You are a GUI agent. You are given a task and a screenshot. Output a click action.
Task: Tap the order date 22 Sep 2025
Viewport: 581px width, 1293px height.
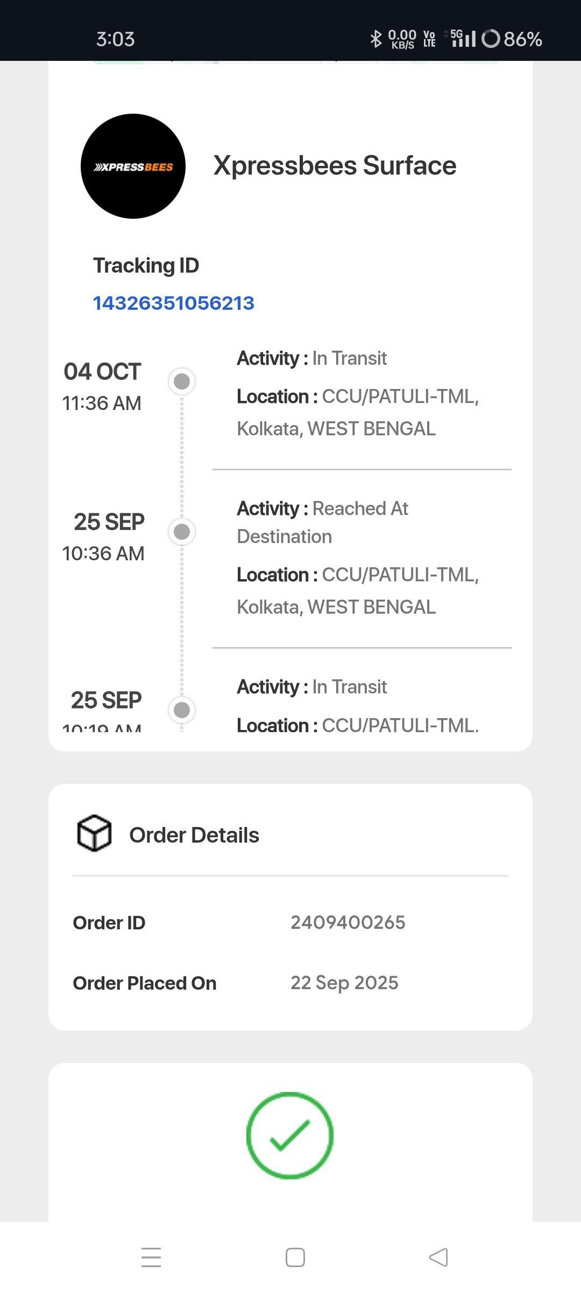tap(344, 983)
